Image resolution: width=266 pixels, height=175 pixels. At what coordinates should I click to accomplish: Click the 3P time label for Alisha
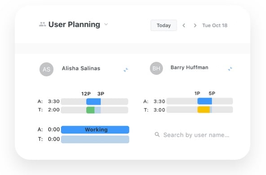click(x=101, y=94)
